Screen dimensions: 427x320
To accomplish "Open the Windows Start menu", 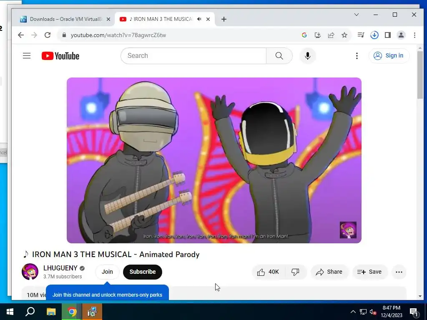I will tap(10, 312).
